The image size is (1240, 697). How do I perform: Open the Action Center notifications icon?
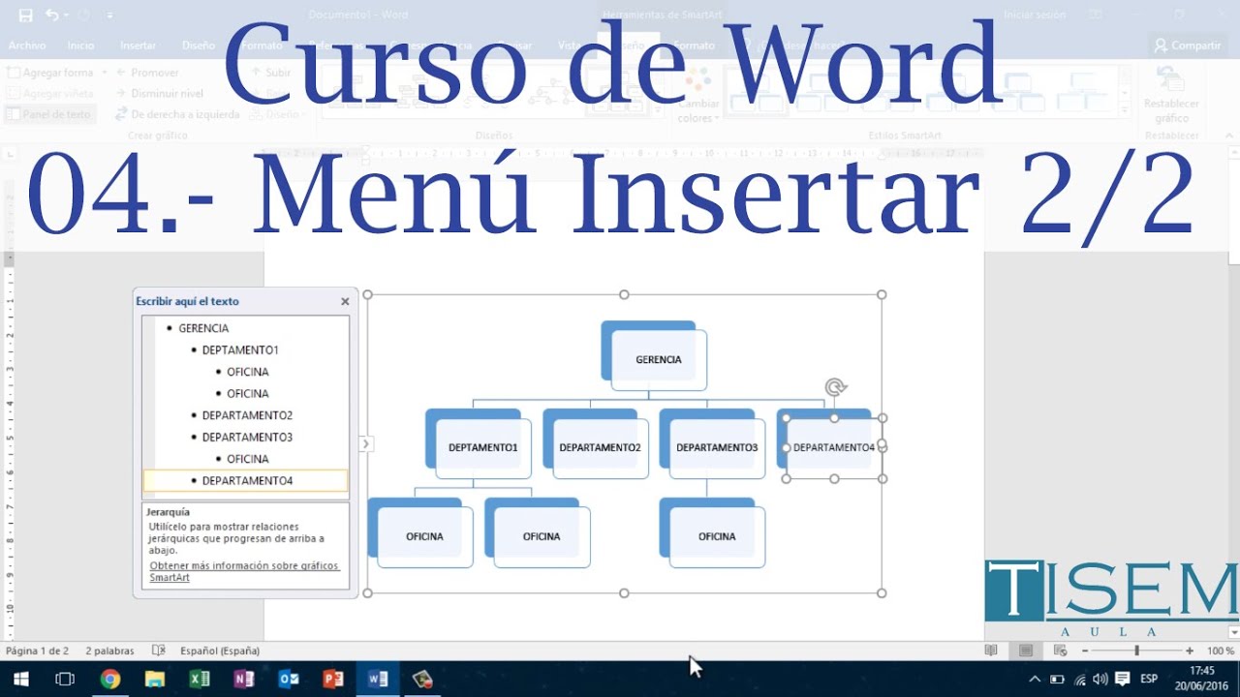click(x=1123, y=680)
